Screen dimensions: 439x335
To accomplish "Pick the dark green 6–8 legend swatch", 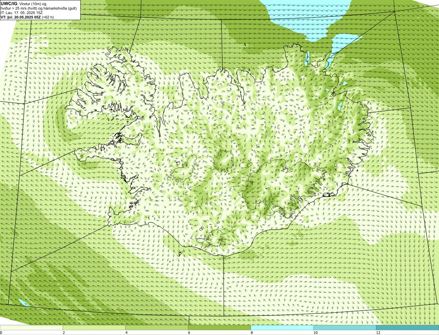I will tap(219, 327).
